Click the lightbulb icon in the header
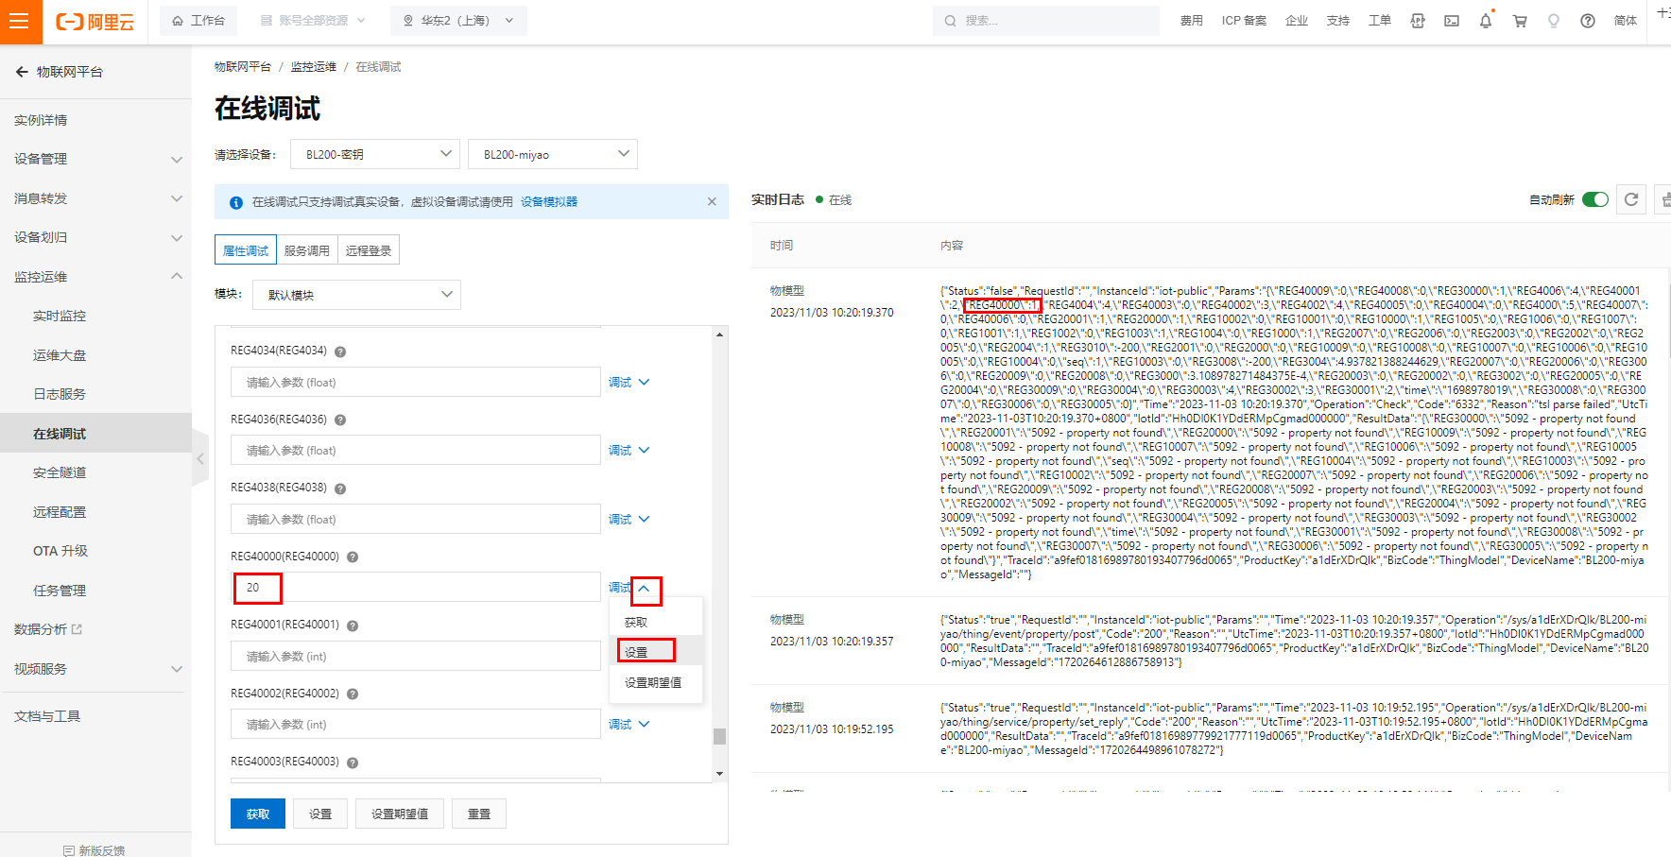The height and width of the screenshot is (857, 1671). [1554, 21]
